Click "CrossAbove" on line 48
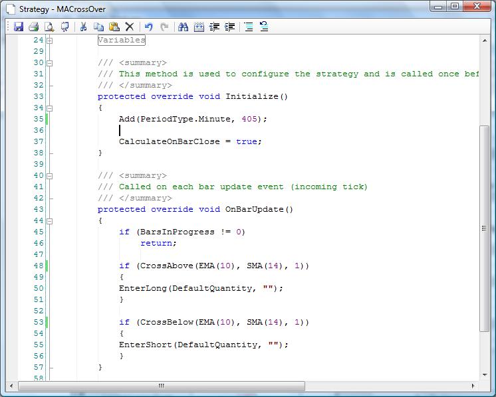The height and width of the screenshot is (397, 496). click(166, 266)
